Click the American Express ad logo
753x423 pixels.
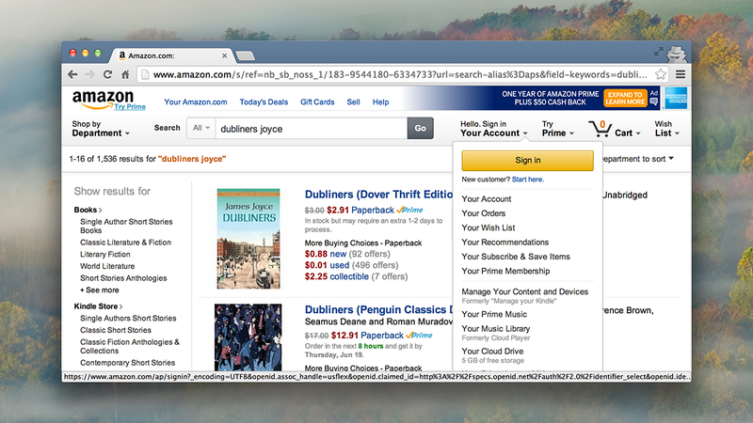coord(677,99)
